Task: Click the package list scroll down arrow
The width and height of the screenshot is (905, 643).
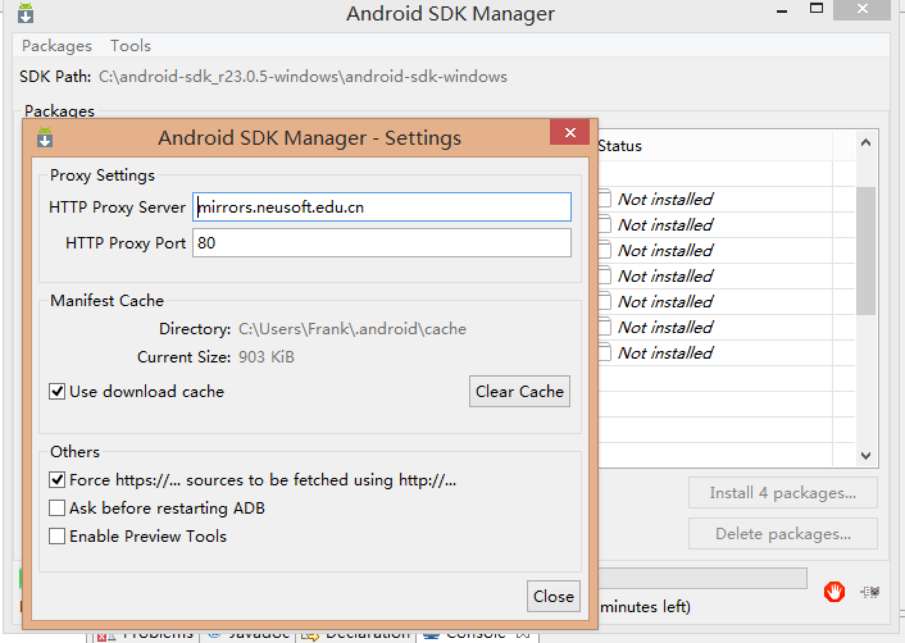Action: [866, 456]
